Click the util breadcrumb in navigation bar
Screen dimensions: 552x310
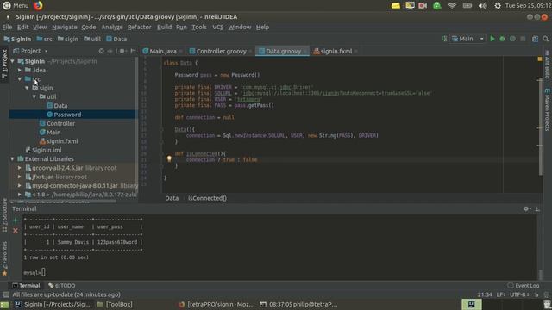(92, 39)
